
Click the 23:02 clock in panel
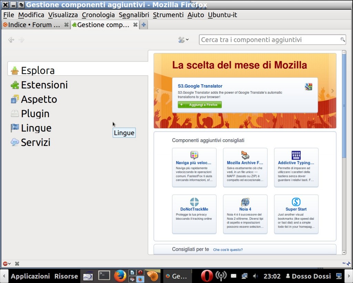pos(272,276)
